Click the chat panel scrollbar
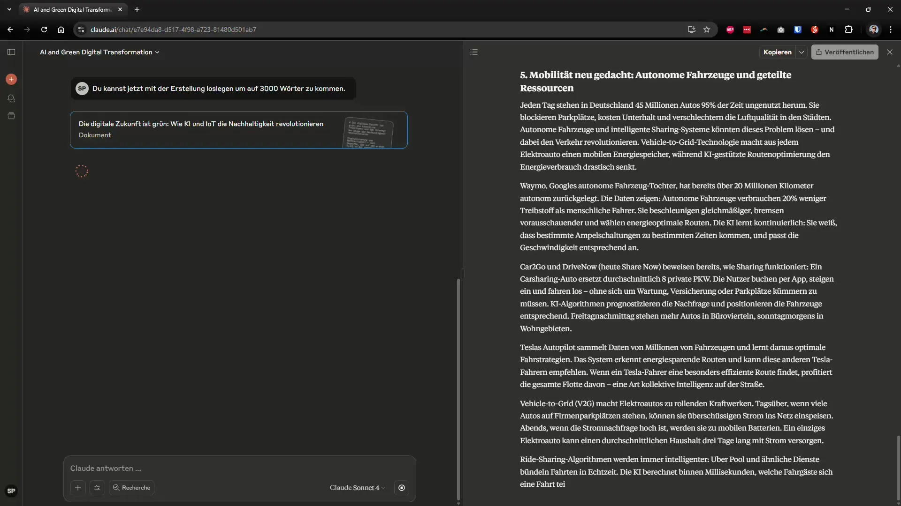 458,389
